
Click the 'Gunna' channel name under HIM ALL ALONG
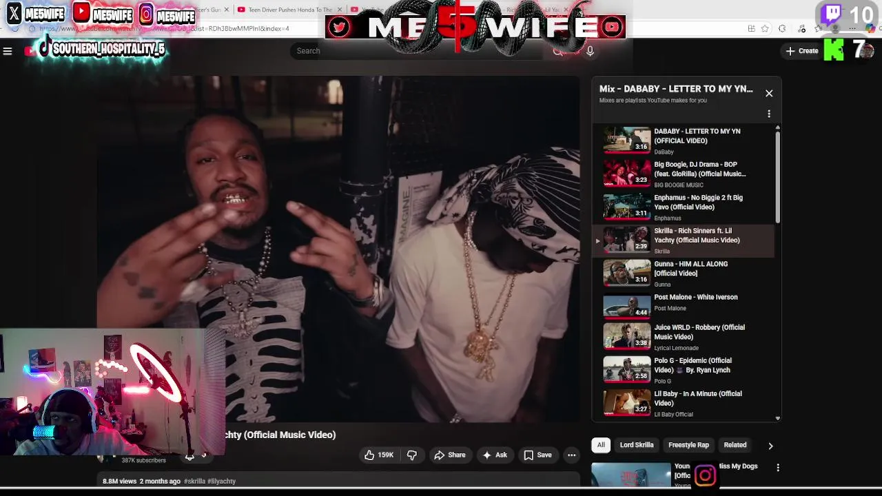click(x=662, y=285)
